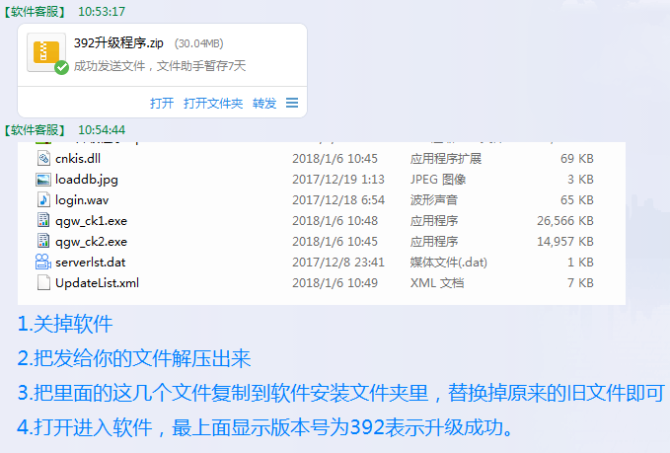Screen dimensions: 670x453
Task: Click the cnkis.dll file icon
Action: 42,159
